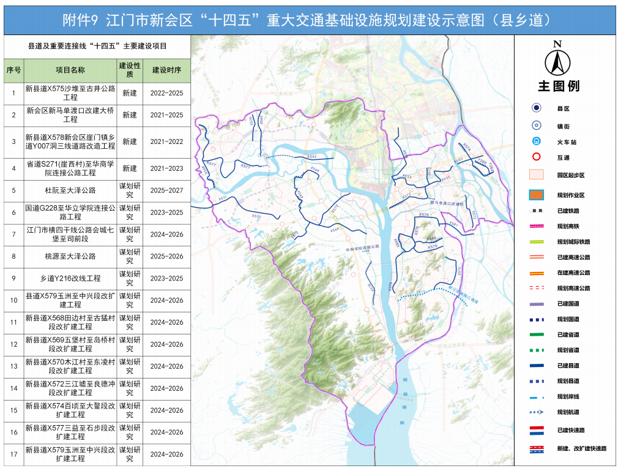Click the row 新县道X572三江墟至良德冲段
Image resolution: width=618 pixels, height=471 pixels.
tap(97, 388)
